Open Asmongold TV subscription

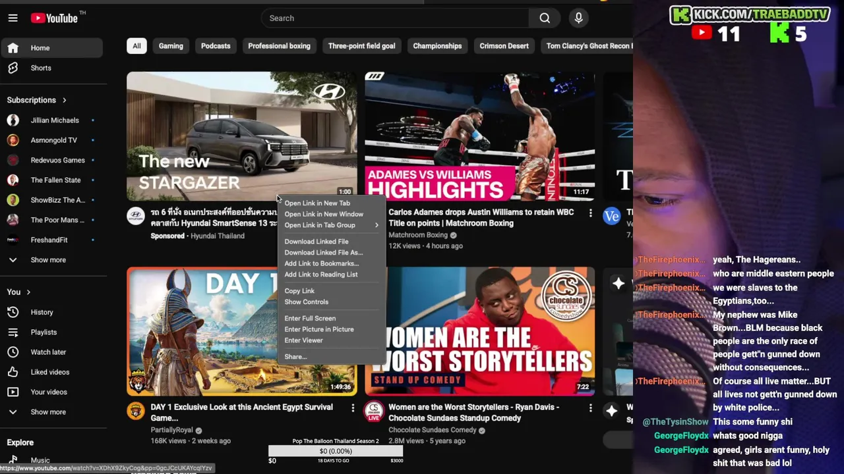[51, 140]
